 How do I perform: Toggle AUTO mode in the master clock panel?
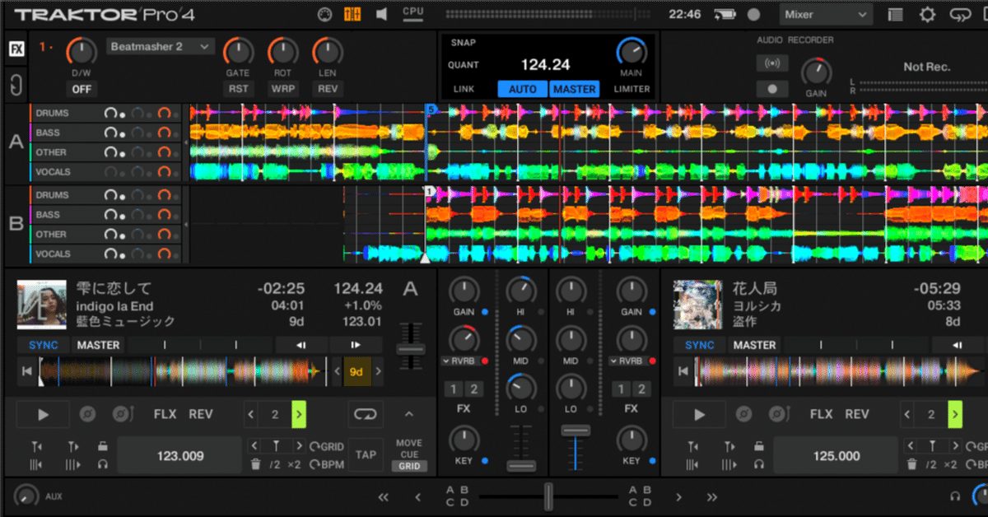pyautogui.click(x=523, y=89)
